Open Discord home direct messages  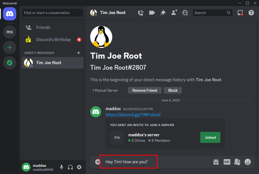10,14
